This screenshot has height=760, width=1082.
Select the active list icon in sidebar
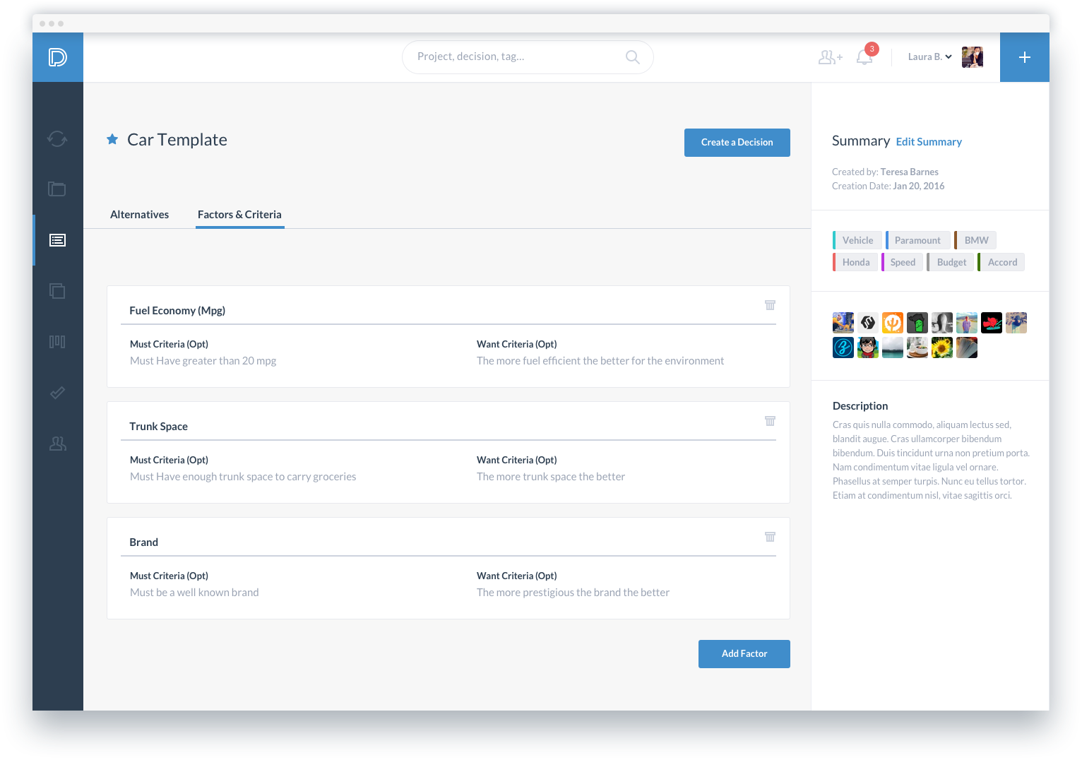[57, 240]
